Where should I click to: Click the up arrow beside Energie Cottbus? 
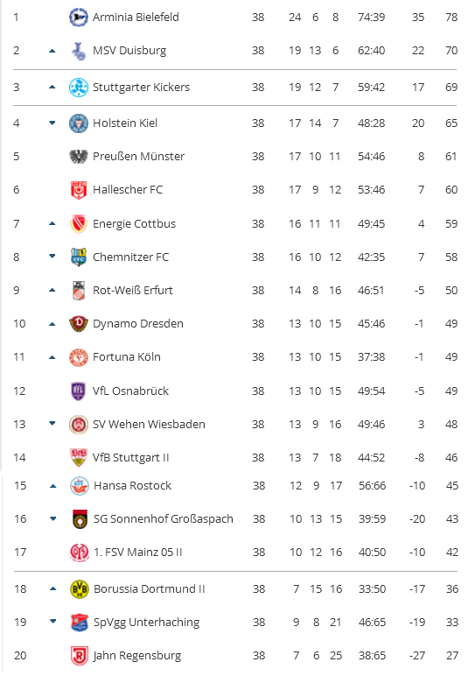coord(52,224)
